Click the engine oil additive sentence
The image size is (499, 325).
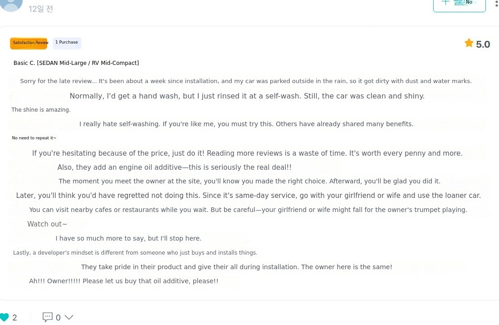tap(175, 167)
